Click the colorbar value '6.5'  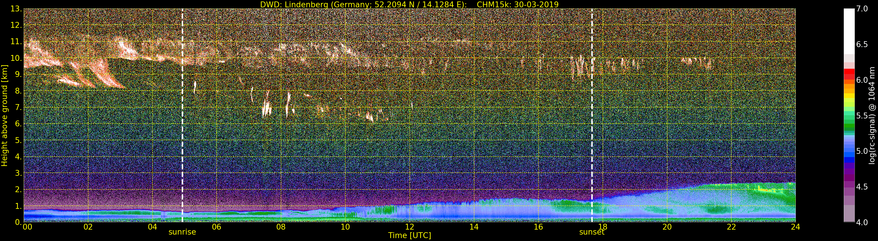coord(862,44)
